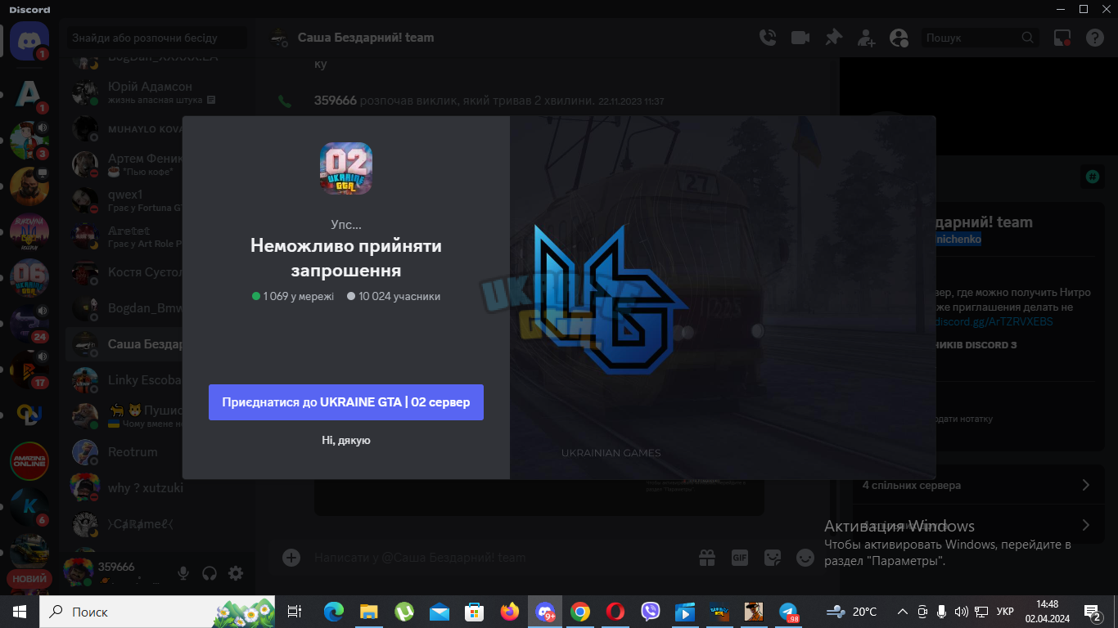Open DM with Reotrum
Image resolution: width=1118 pixels, height=628 pixels.
pos(159,452)
